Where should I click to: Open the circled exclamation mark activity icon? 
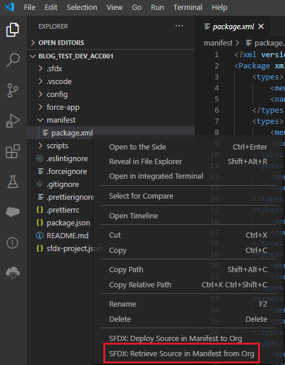(13, 243)
